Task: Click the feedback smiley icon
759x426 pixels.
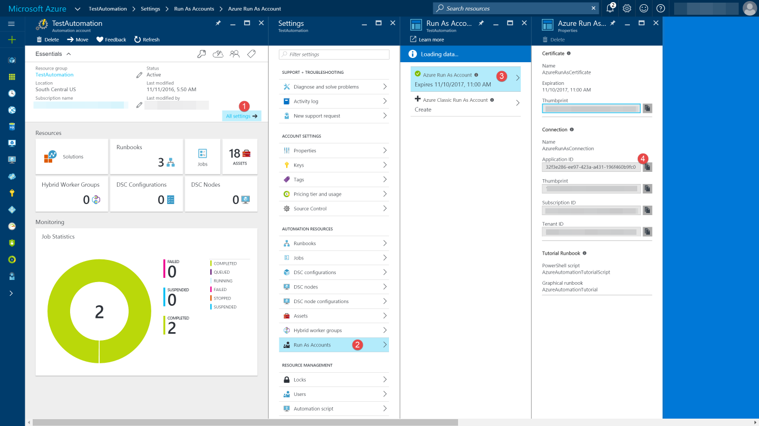Action: 644,8
